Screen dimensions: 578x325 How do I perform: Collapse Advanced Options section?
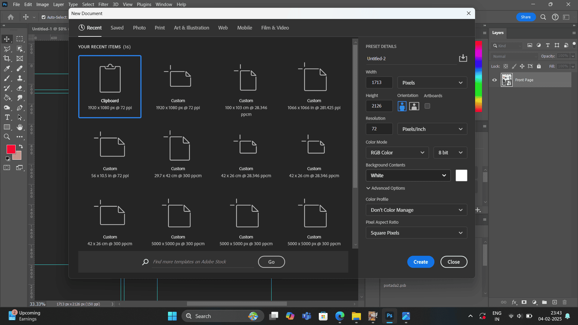tap(385, 188)
